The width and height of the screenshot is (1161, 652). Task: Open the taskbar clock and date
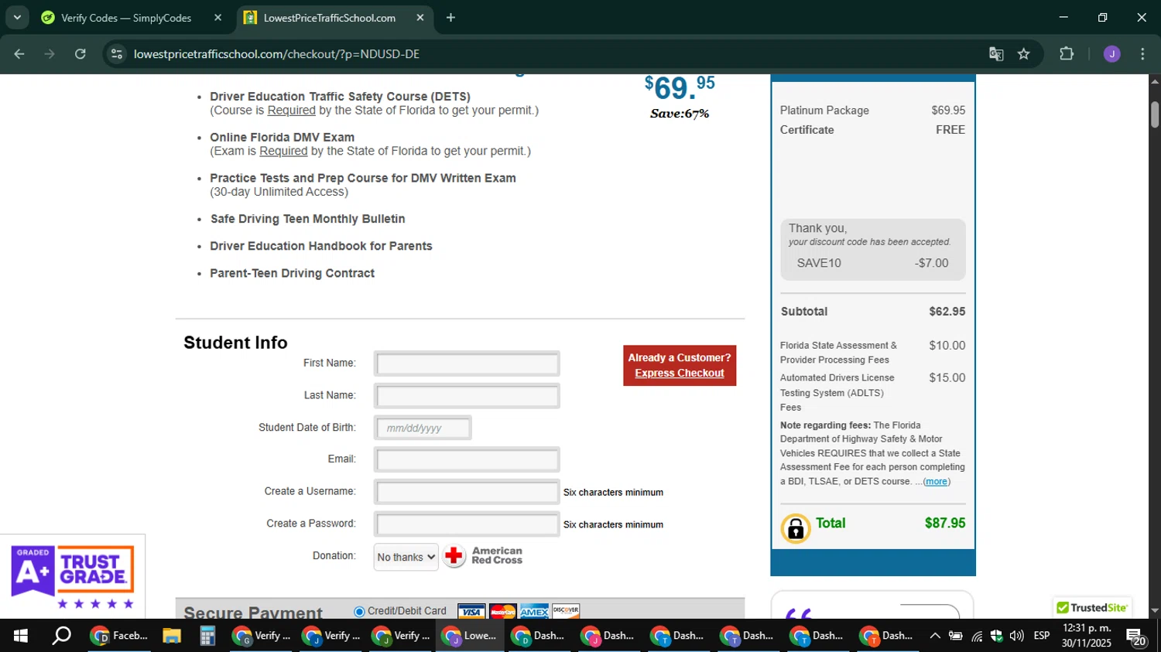coord(1087,636)
